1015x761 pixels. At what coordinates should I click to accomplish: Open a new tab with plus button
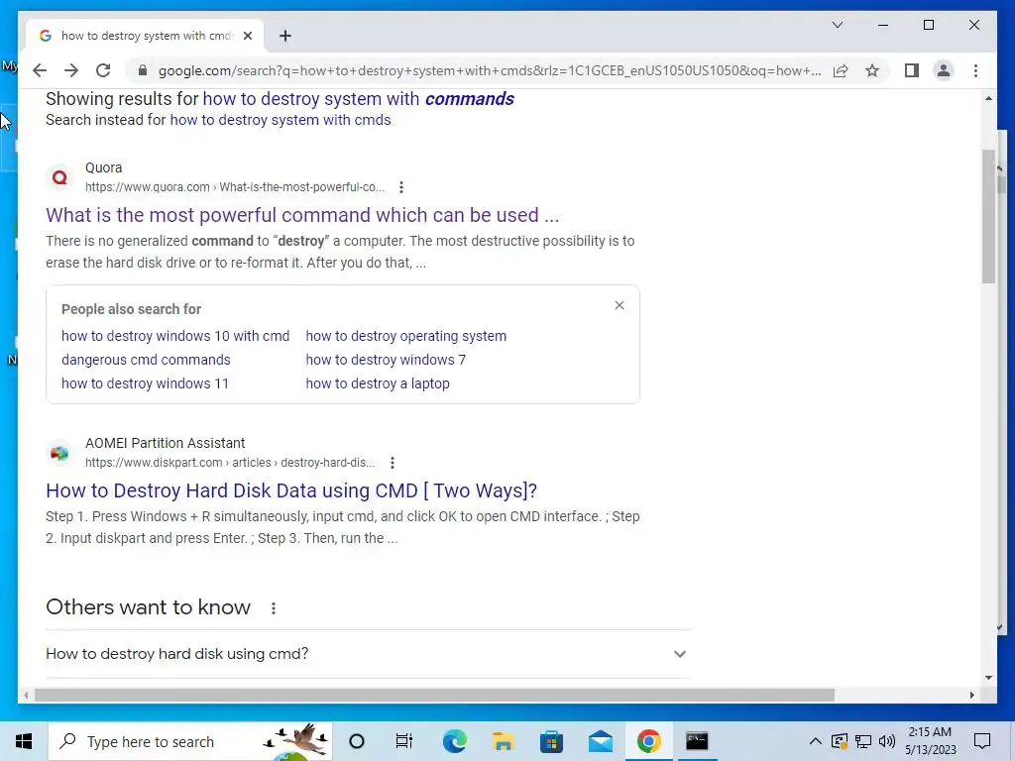click(285, 36)
